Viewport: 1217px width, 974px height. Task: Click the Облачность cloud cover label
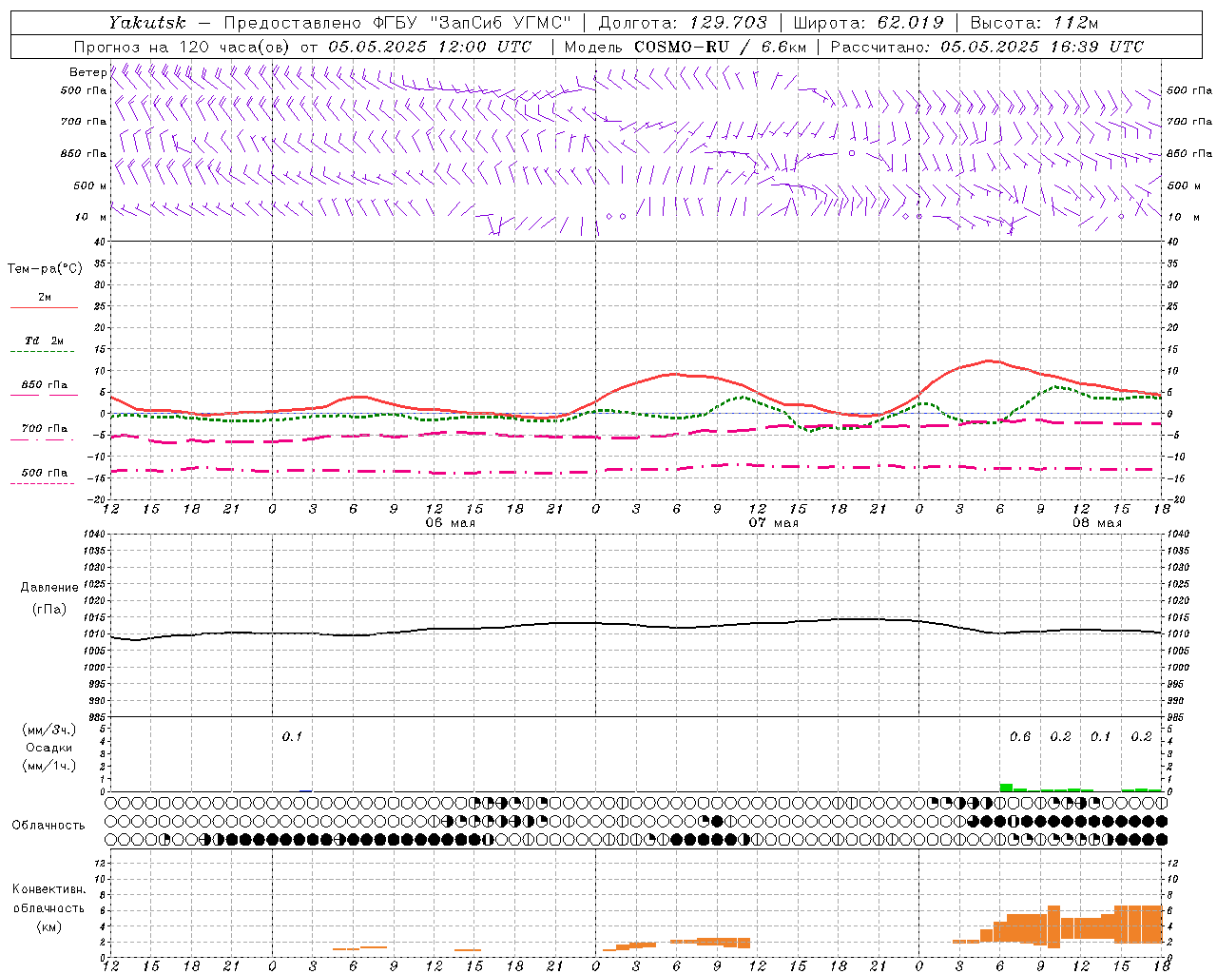pos(48,825)
